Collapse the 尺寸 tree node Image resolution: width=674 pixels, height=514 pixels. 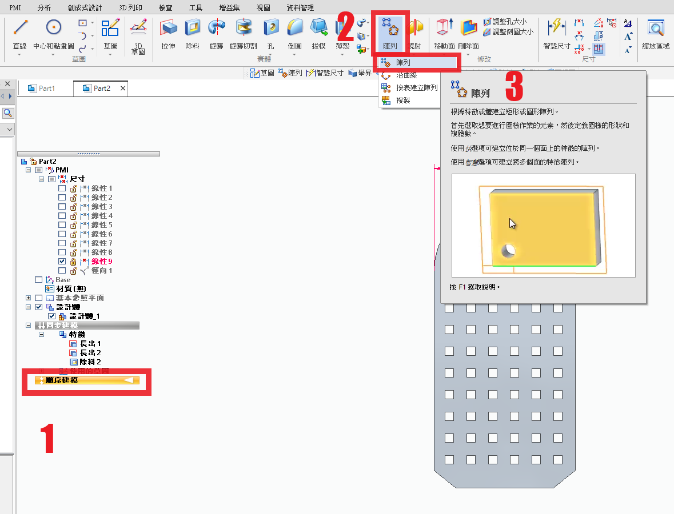click(x=42, y=179)
